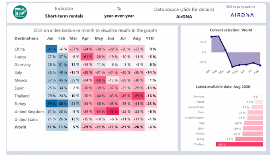Viewport: 280px width, 156px height.
Task: Click the year-over-year indicator label
Action: point(119,16)
